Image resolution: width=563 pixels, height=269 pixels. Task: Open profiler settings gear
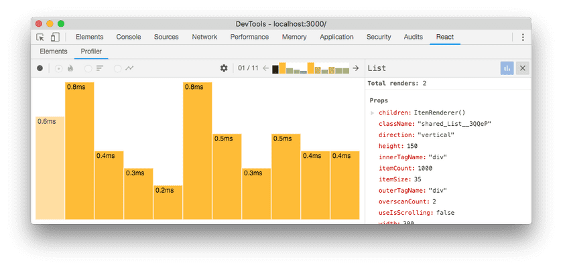[x=225, y=68]
